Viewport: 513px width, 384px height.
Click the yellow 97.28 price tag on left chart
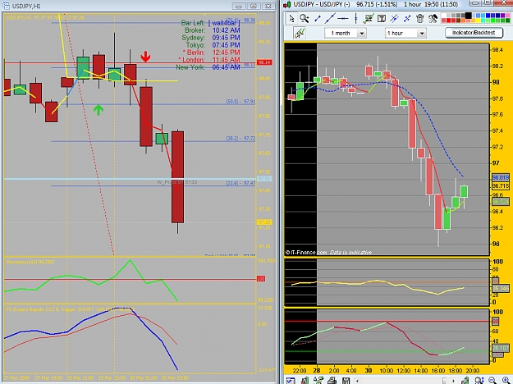tap(264, 222)
